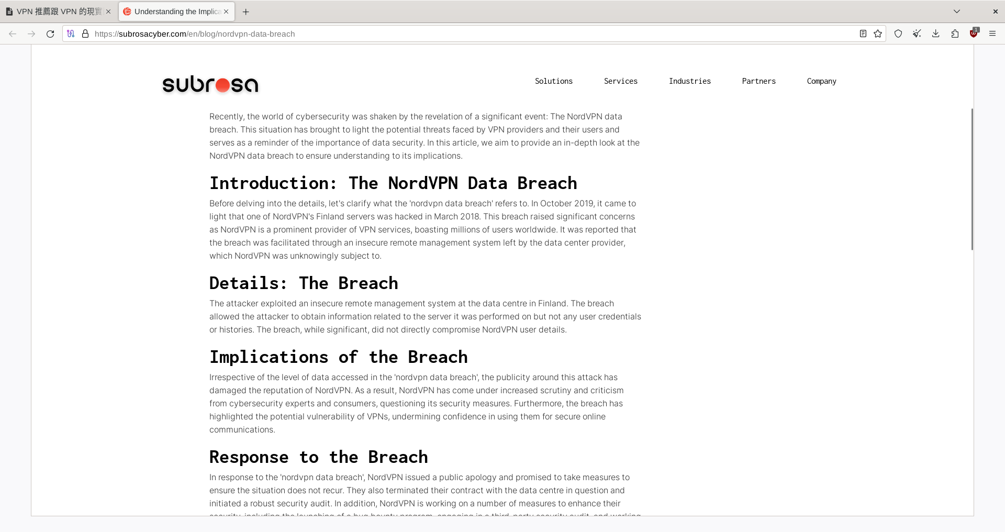Click the site lock icon in address bar
1005x532 pixels.
pyautogui.click(x=85, y=34)
